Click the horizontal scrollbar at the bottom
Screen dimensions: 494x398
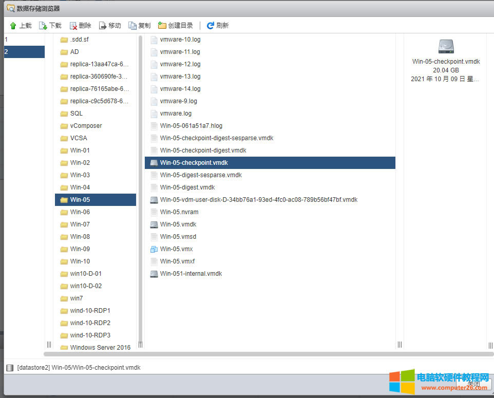point(267,354)
